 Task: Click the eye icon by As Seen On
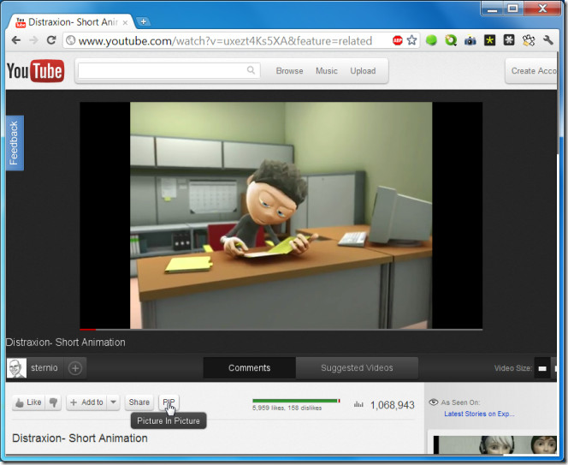click(x=433, y=402)
